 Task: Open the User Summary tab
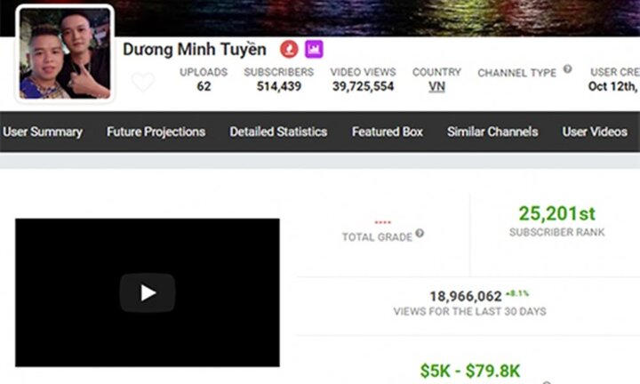pos(43,132)
